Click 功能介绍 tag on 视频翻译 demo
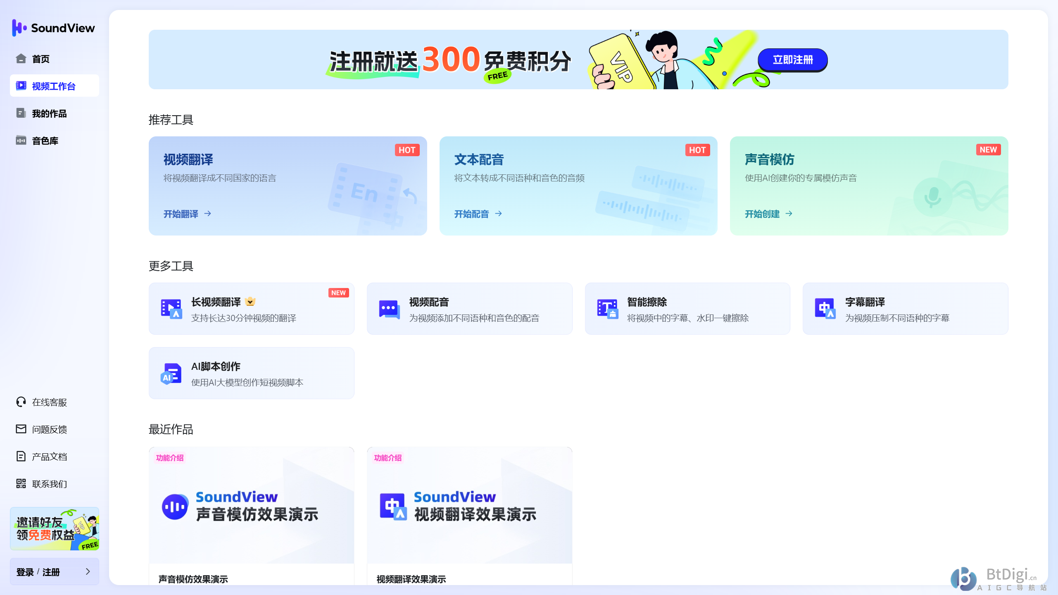1058x595 pixels. [x=388, y=458]
